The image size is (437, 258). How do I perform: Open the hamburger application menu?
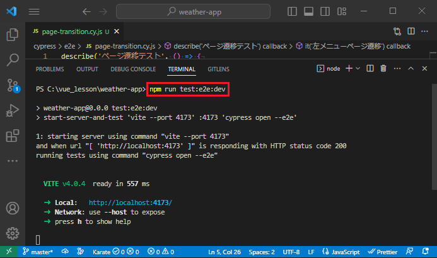(34, 11)
